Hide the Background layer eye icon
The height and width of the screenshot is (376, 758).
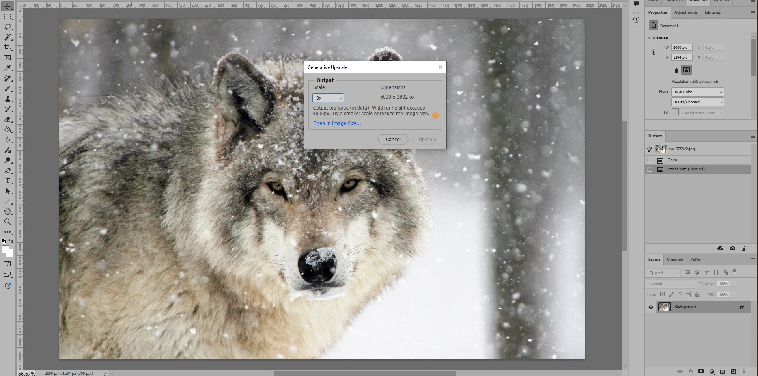pos(651,307)
